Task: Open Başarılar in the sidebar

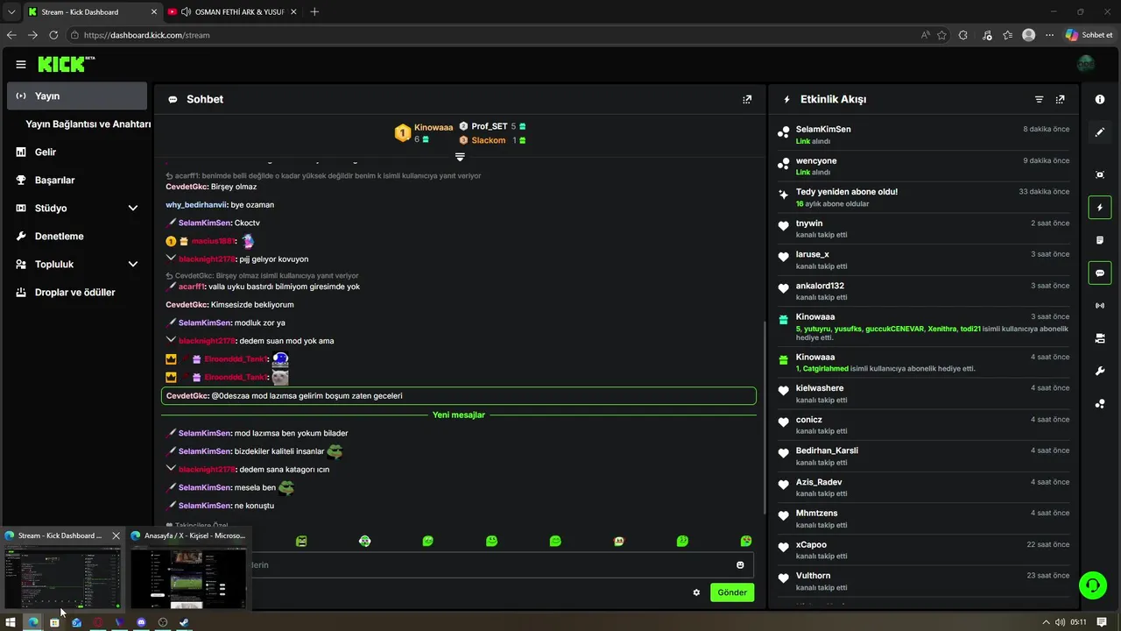Action: [x=77, y=181]
